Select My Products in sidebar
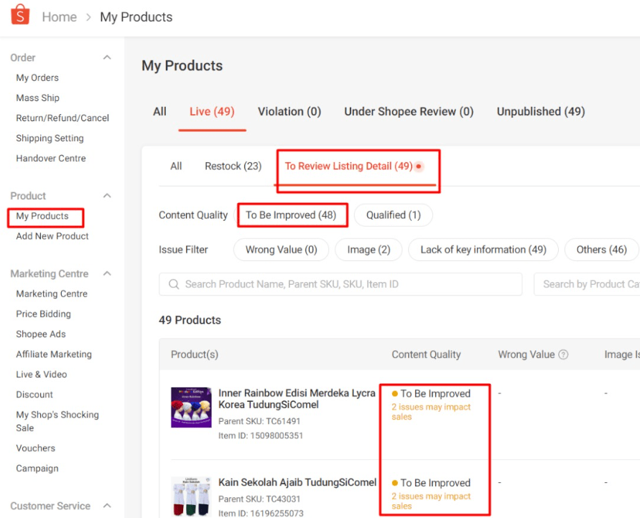The image size is (640, 518). [x=42, y=216]
